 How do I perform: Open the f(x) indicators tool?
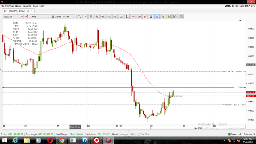(133, 17)
